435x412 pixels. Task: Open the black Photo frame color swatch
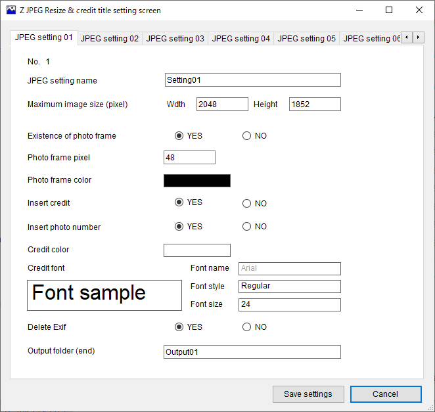[x=197, y=181]
